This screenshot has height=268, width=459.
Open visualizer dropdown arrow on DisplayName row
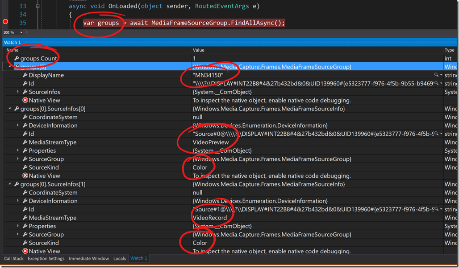pos(441,75)
